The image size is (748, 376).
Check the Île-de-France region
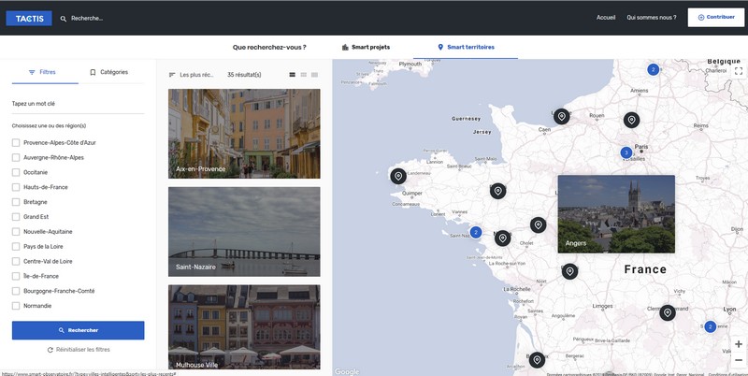16,276
